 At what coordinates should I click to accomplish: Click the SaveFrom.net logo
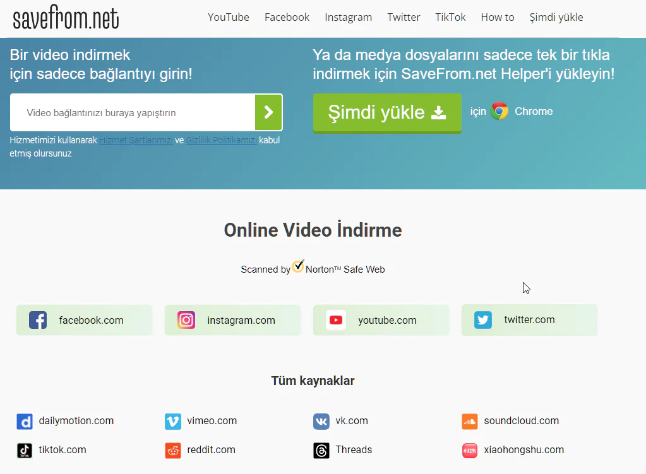[x=66, y=18]
